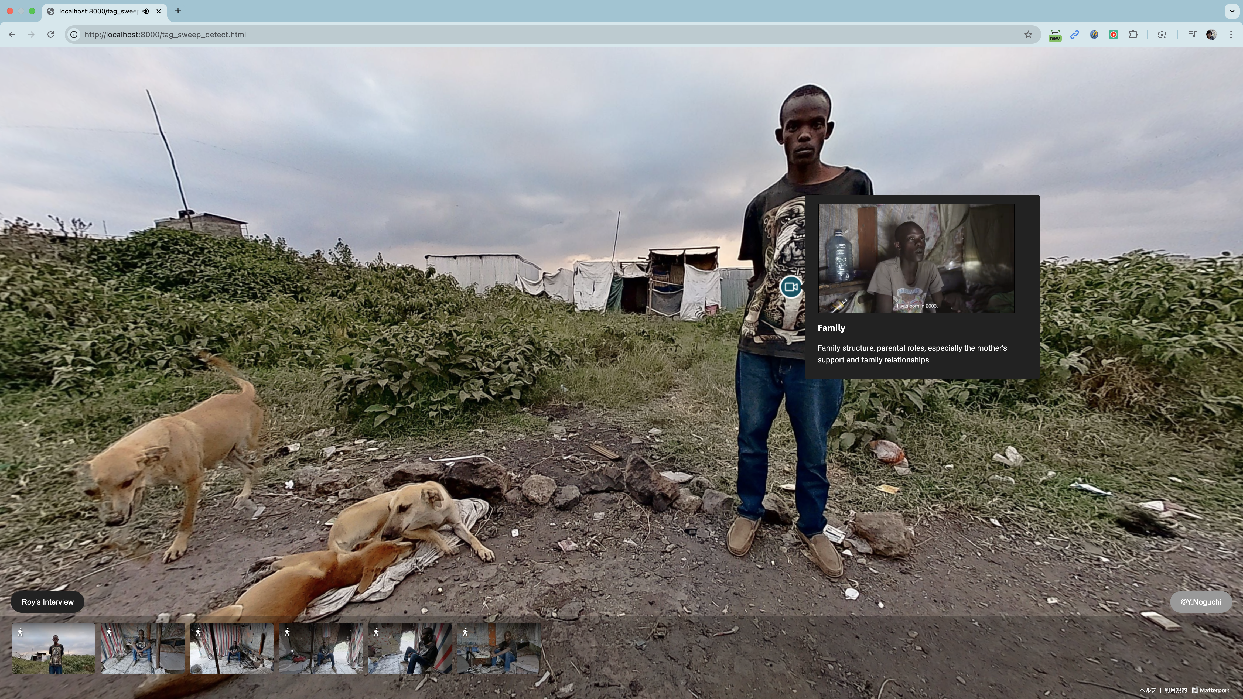This screenshot has height=699, width=1243.
Task: Reload the page
Action: [x=51, y=34]
